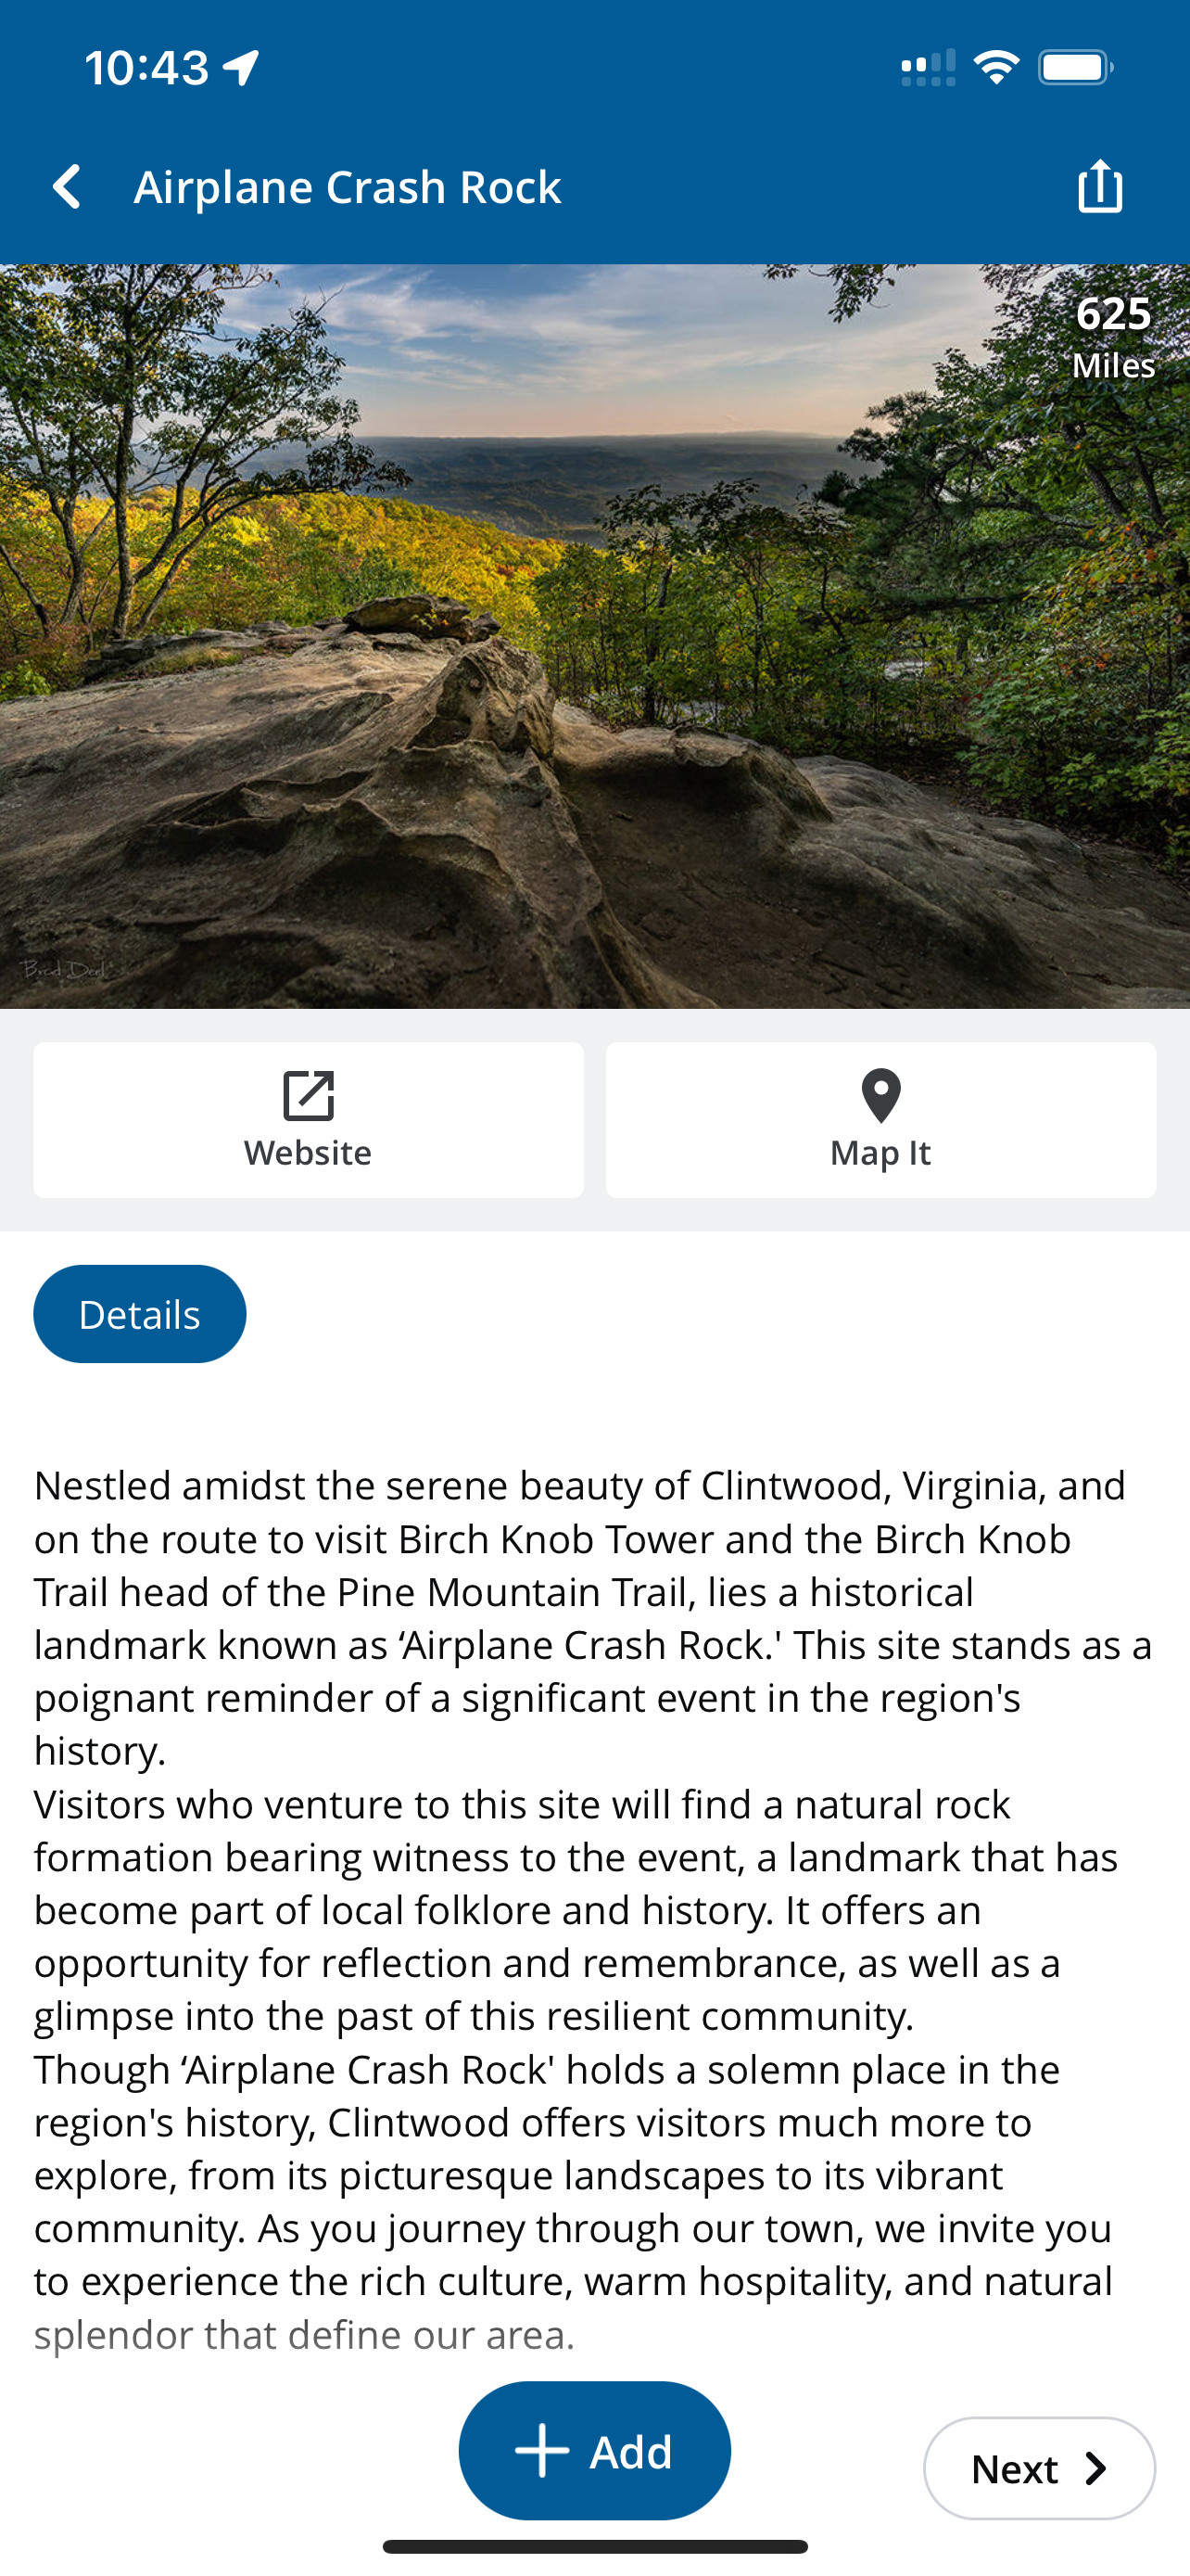Tap the description paragraph about Clintwood
Viewport: 1190px width, 2576px height.
[594, 1909]
